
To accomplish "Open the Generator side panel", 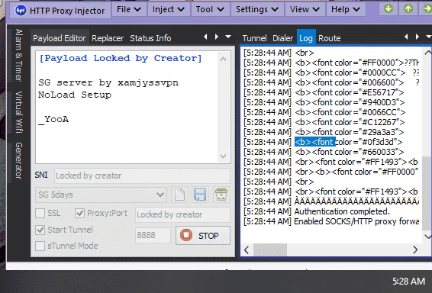I will (18, 160).
